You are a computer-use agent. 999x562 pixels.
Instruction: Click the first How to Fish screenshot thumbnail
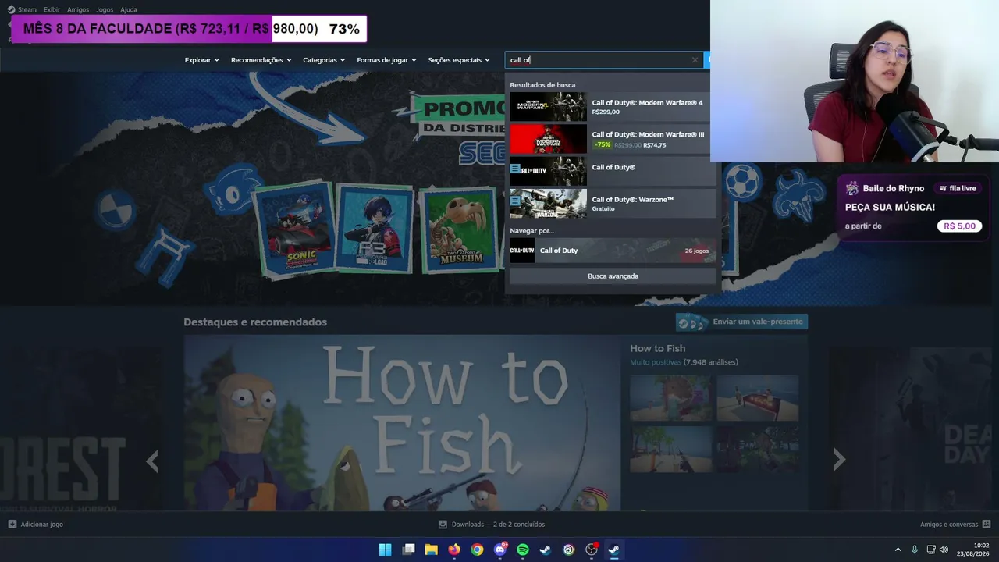click(671, 398)
